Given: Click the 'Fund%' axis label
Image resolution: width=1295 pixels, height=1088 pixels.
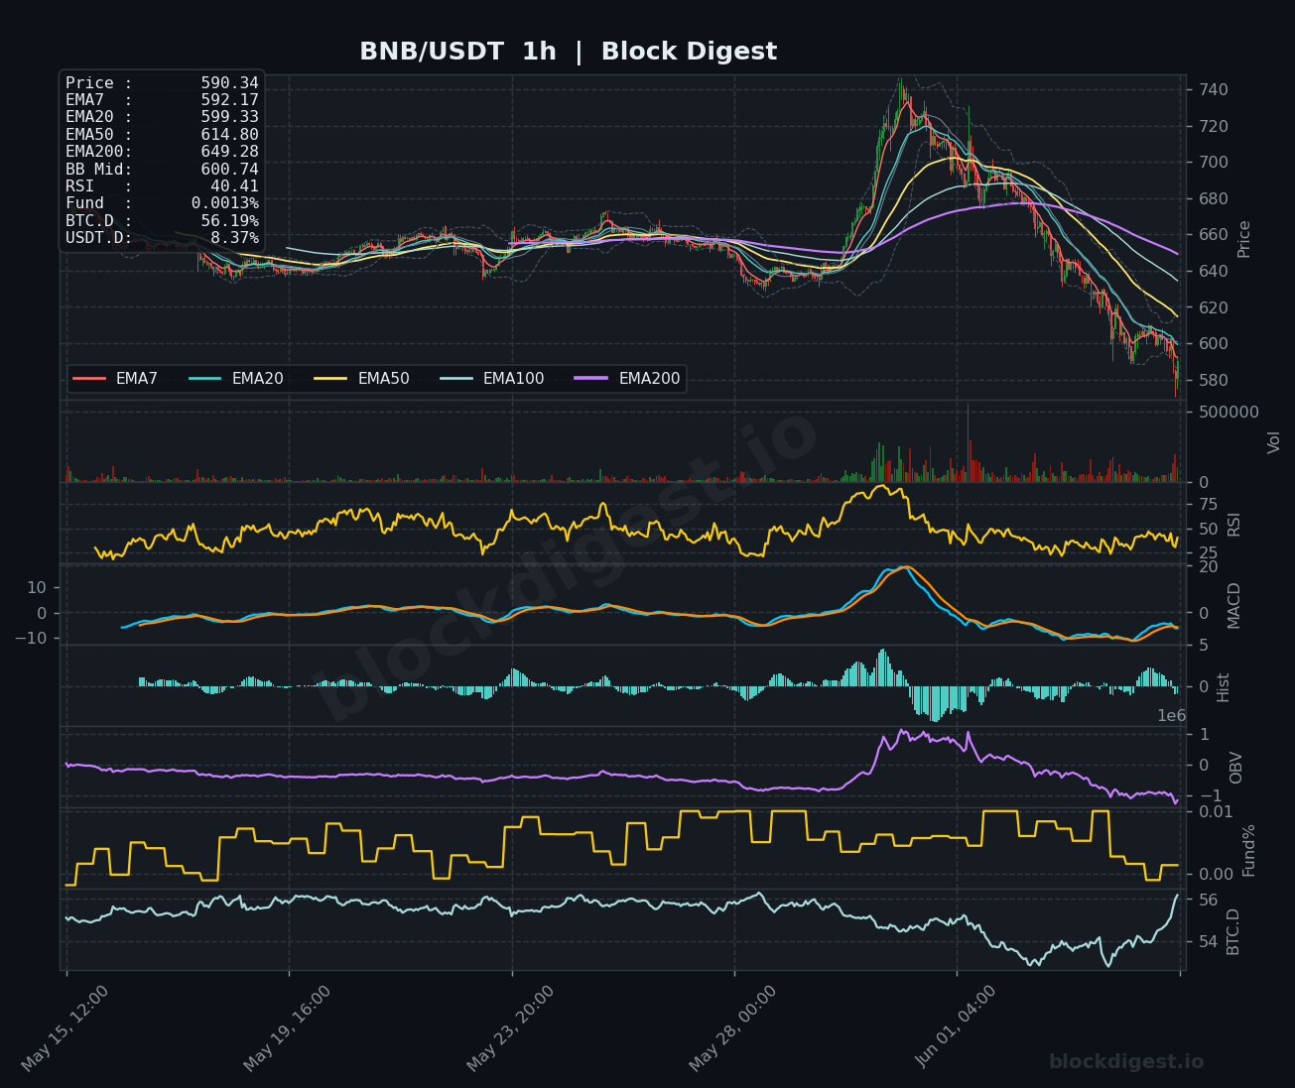Looking at the screenshot, I should point(1249,850).
